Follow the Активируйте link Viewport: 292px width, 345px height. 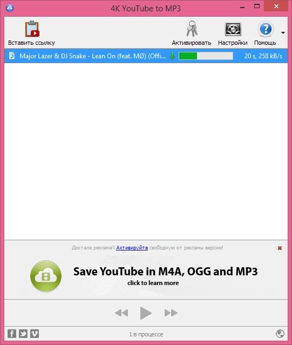pos(132,248)
